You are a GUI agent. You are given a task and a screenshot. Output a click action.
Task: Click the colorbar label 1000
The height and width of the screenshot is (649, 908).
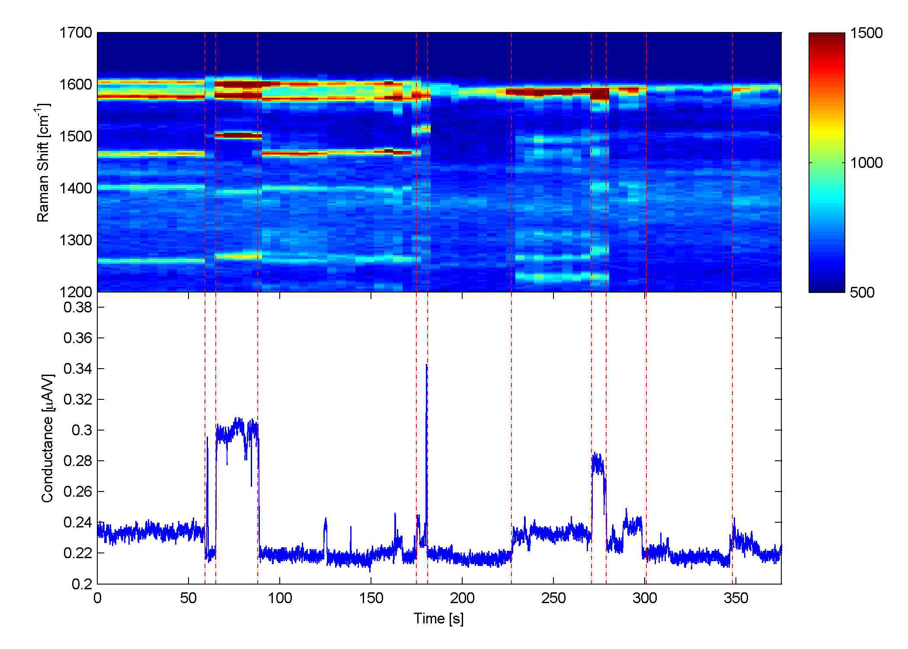click(x=866, y=163)
